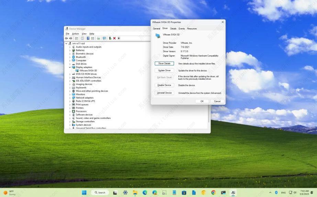Image resolution: width=317 pixels, height=197 pixels.
Task: Click the taskbar Search box
Action: point(100,193)
